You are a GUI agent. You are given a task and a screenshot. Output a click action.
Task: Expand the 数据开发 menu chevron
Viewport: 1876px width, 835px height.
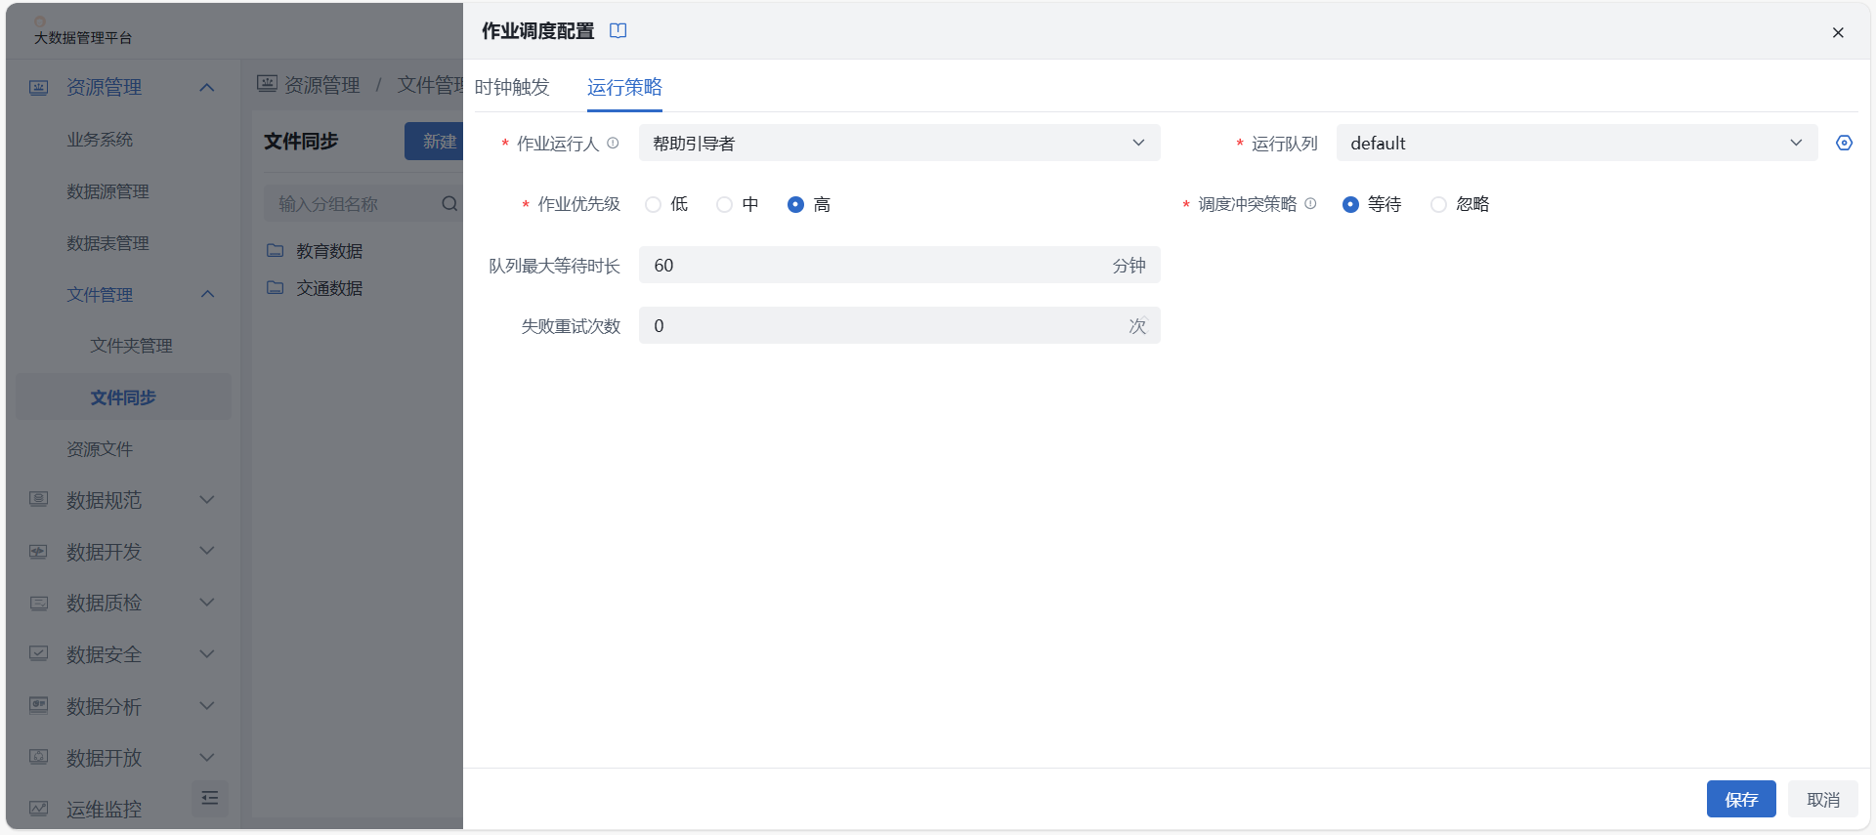point(207,551)
